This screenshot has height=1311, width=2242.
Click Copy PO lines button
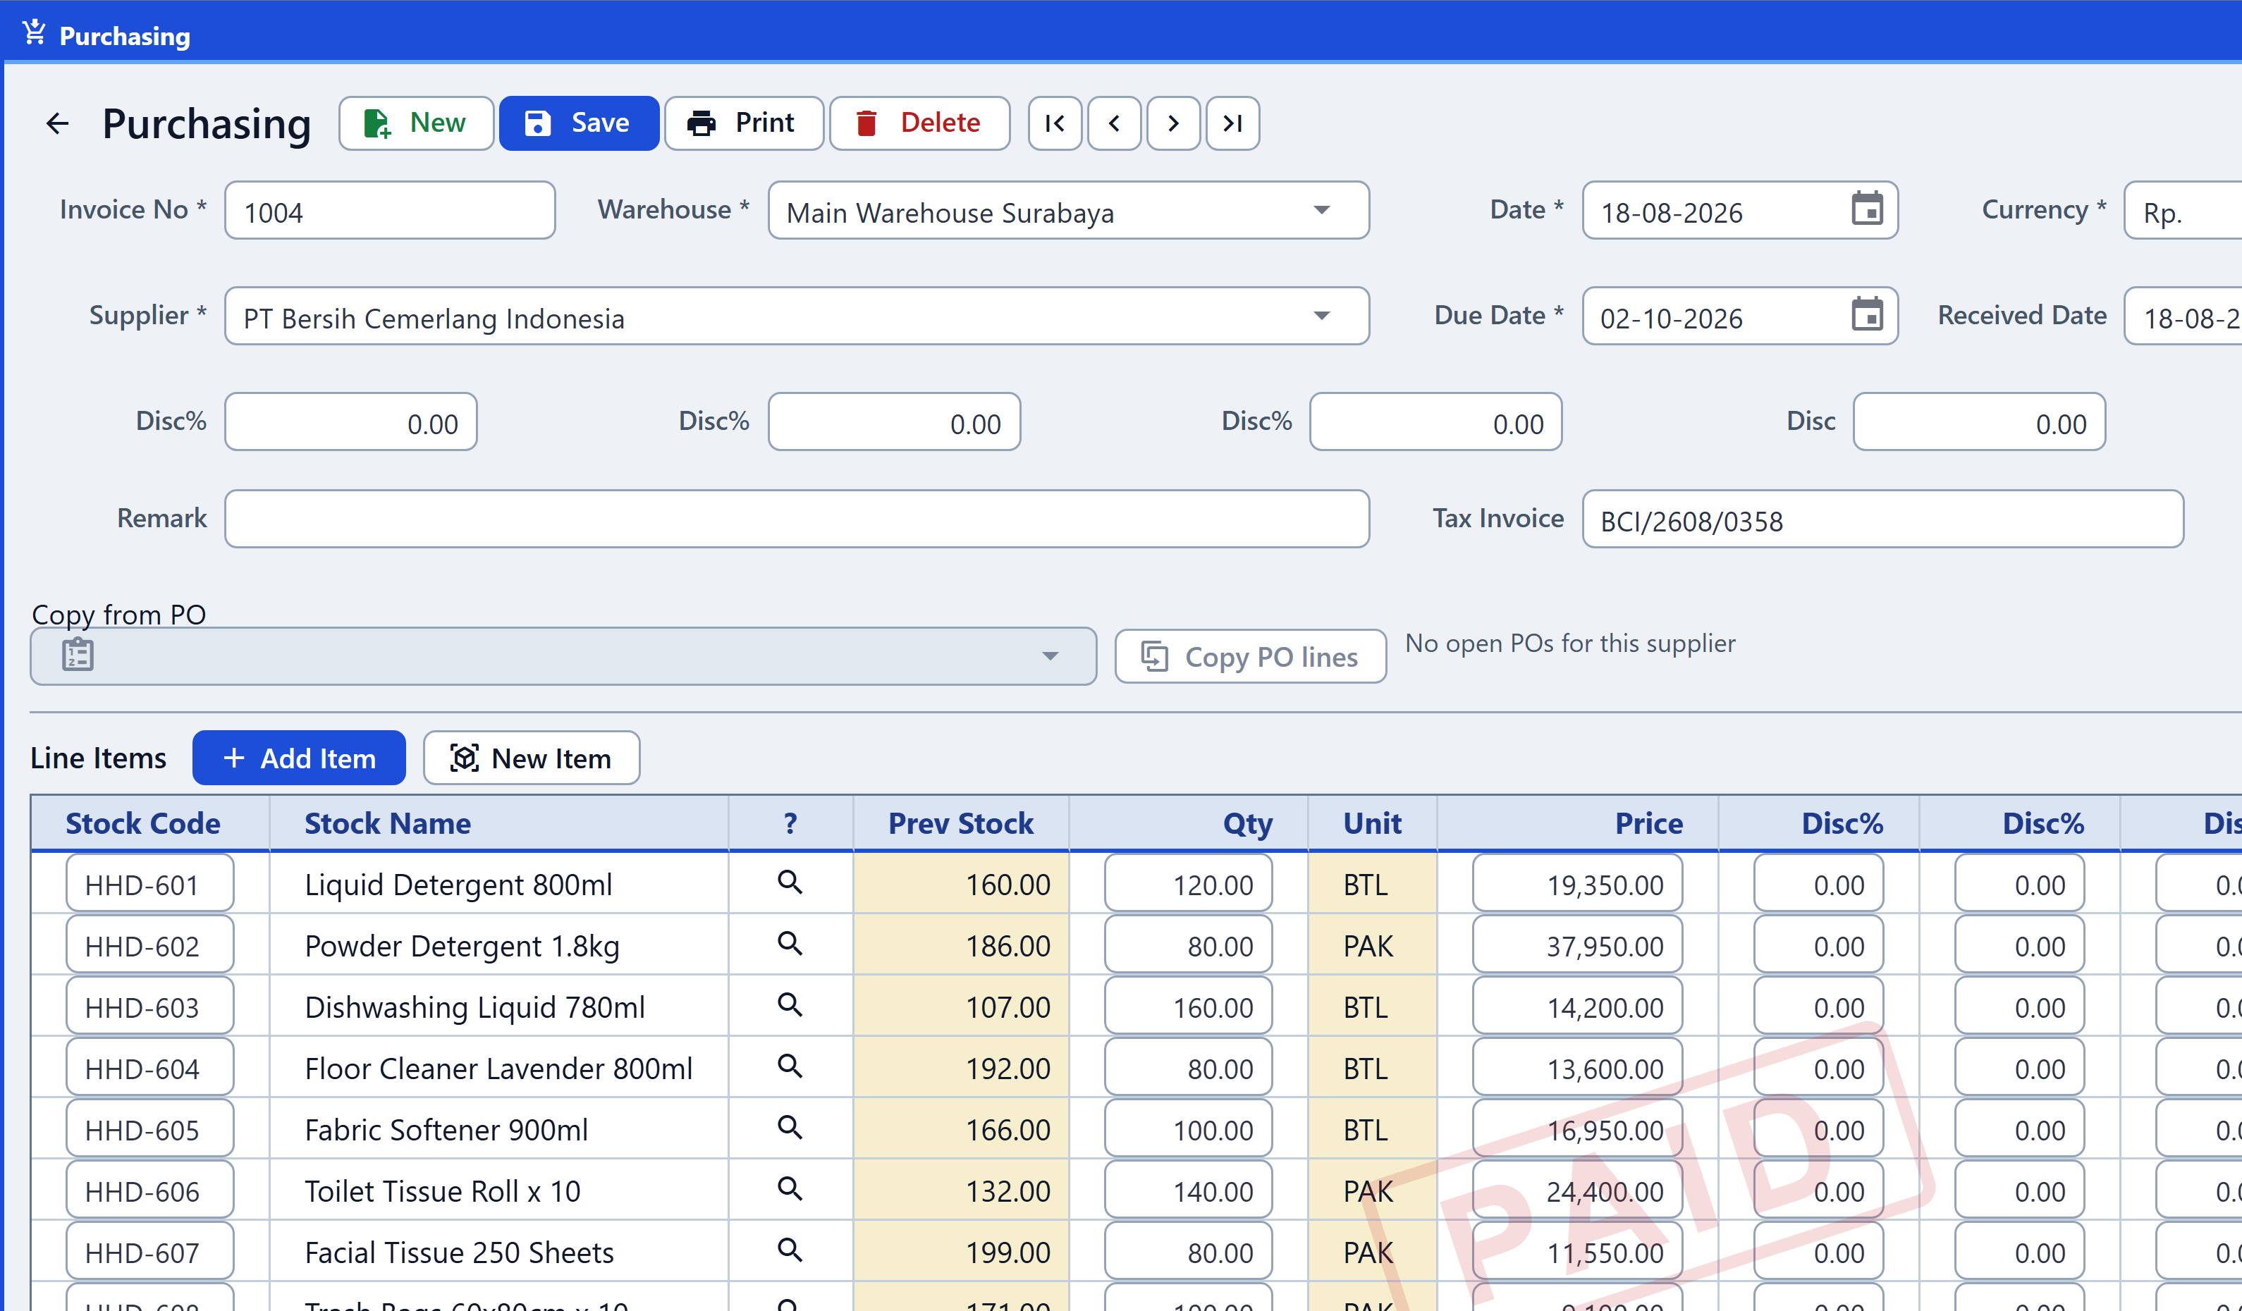coord(1250,656)
